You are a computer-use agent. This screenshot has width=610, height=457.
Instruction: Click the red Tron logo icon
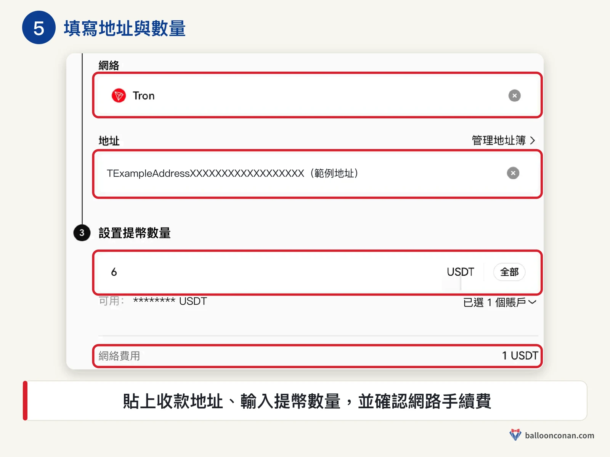coord(119,96)
